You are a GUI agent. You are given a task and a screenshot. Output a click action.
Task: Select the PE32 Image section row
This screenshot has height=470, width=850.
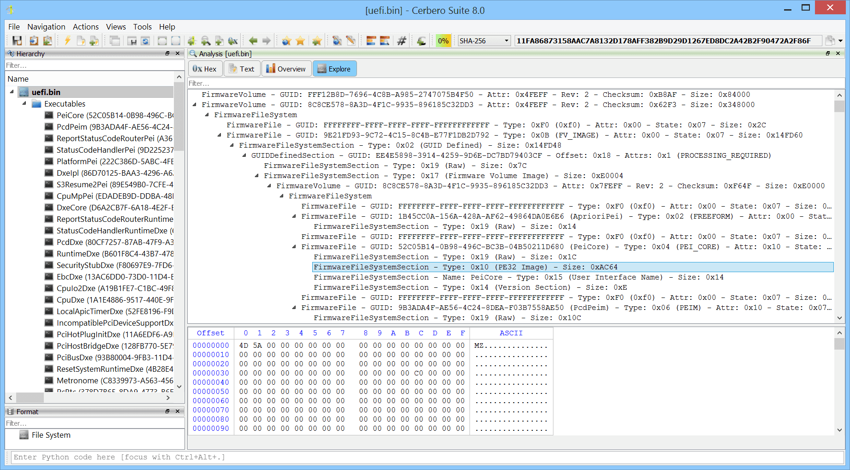573,267
